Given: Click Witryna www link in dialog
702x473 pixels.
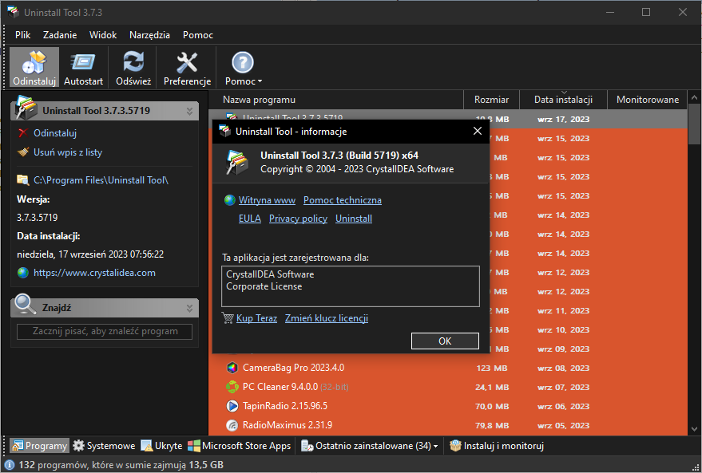Looking at the screenshot, I should pos(267,200).
